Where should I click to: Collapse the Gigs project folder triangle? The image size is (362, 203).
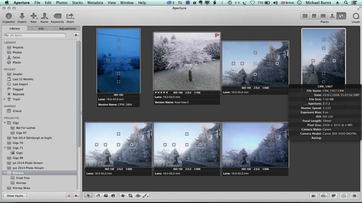5,123
